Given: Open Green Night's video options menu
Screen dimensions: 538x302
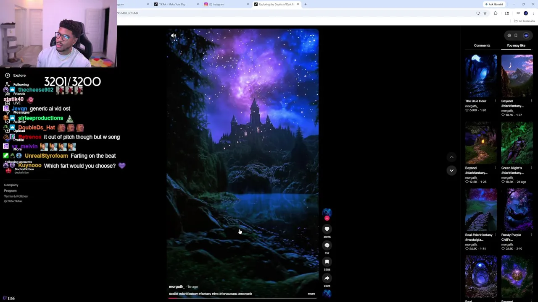Looking at the screenshot, I should click(x=531, y=168).
